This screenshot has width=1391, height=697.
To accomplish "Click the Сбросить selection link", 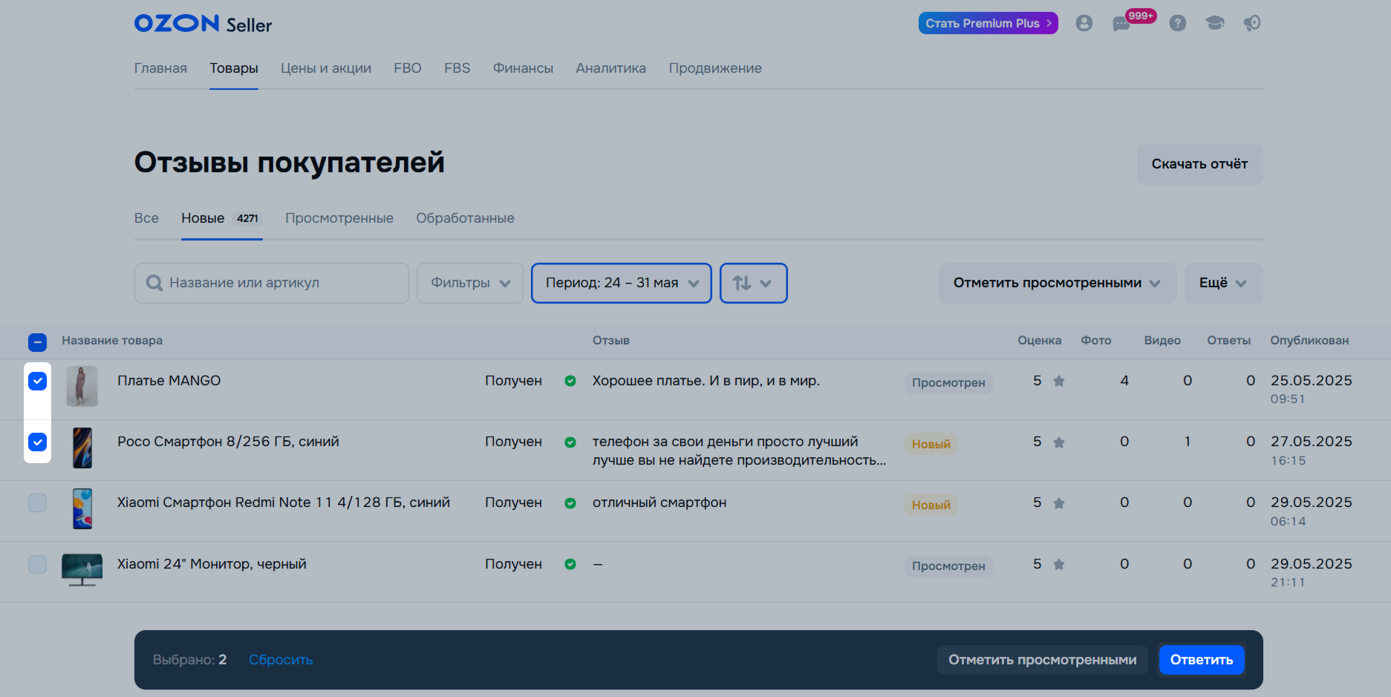I will click(281, 660).
